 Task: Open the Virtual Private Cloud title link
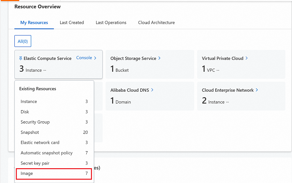point(223,58)
